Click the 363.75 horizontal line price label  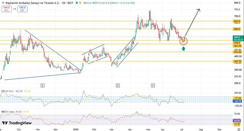click(237, 61)
